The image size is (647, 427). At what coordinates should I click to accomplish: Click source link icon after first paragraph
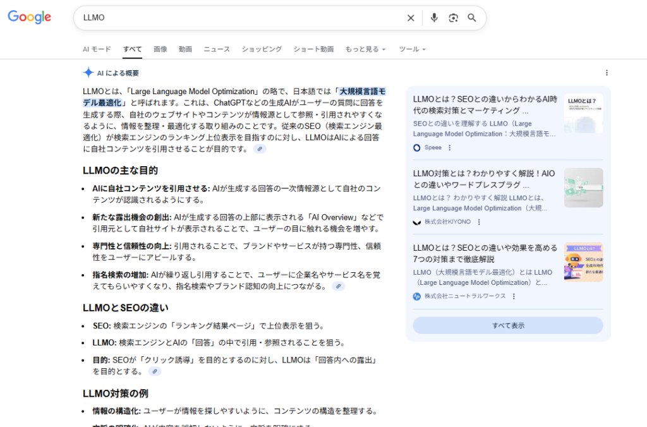(260, 149)
